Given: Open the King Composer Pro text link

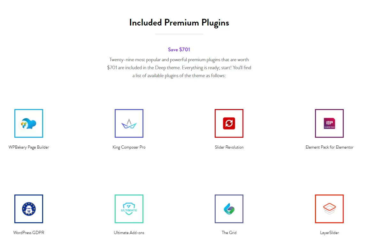Looking at the screenshot, I should [129, 147].
